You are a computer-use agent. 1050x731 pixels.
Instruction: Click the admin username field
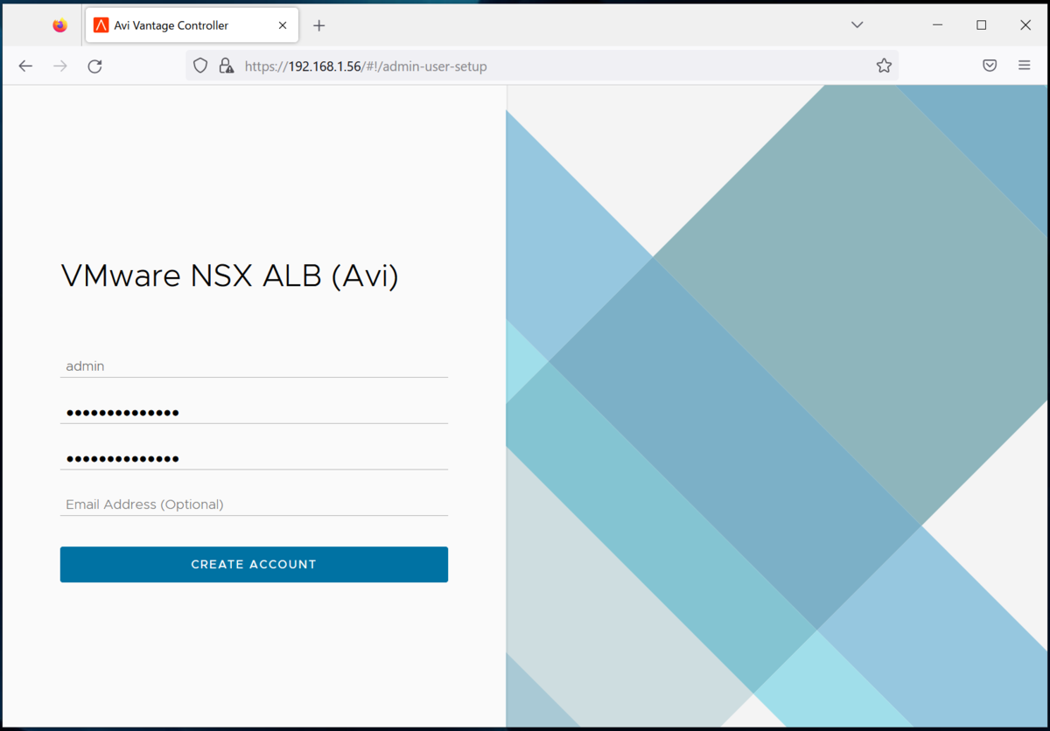[x=254, y=366]
